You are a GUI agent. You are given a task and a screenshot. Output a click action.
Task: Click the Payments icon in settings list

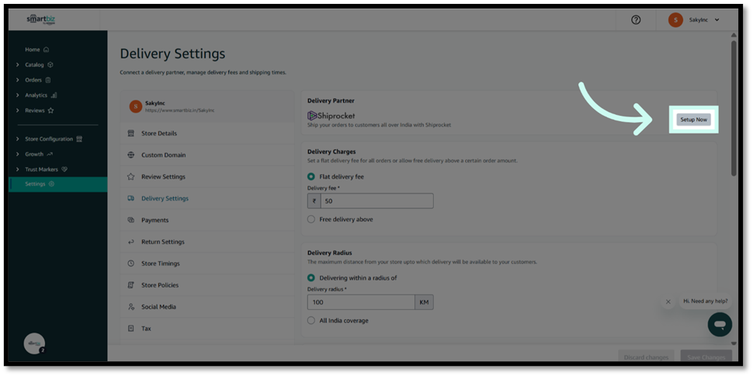(x=132, y=221)
